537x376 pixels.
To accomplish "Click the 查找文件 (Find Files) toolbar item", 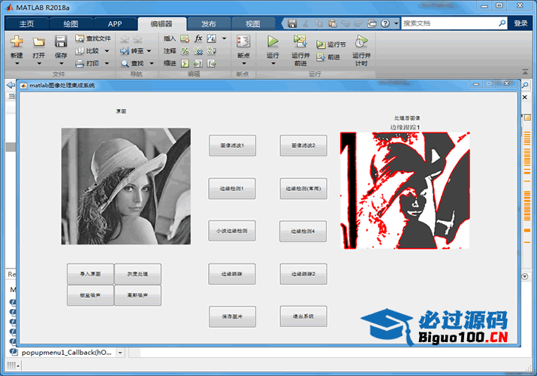I will pyautogui.click(x=93, y=38).
